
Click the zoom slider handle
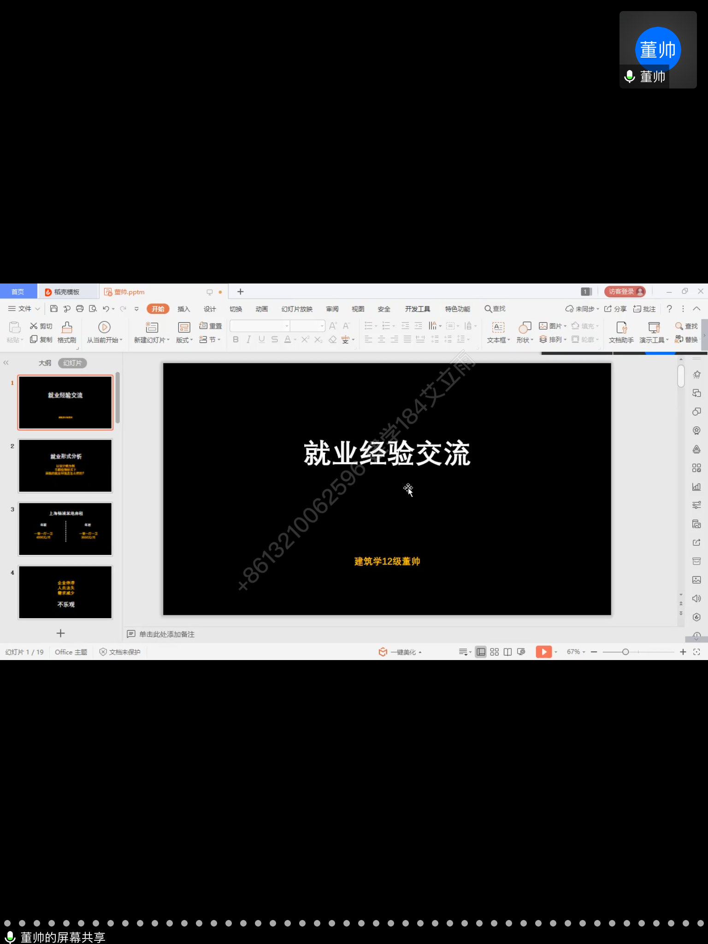click(625, 652)
